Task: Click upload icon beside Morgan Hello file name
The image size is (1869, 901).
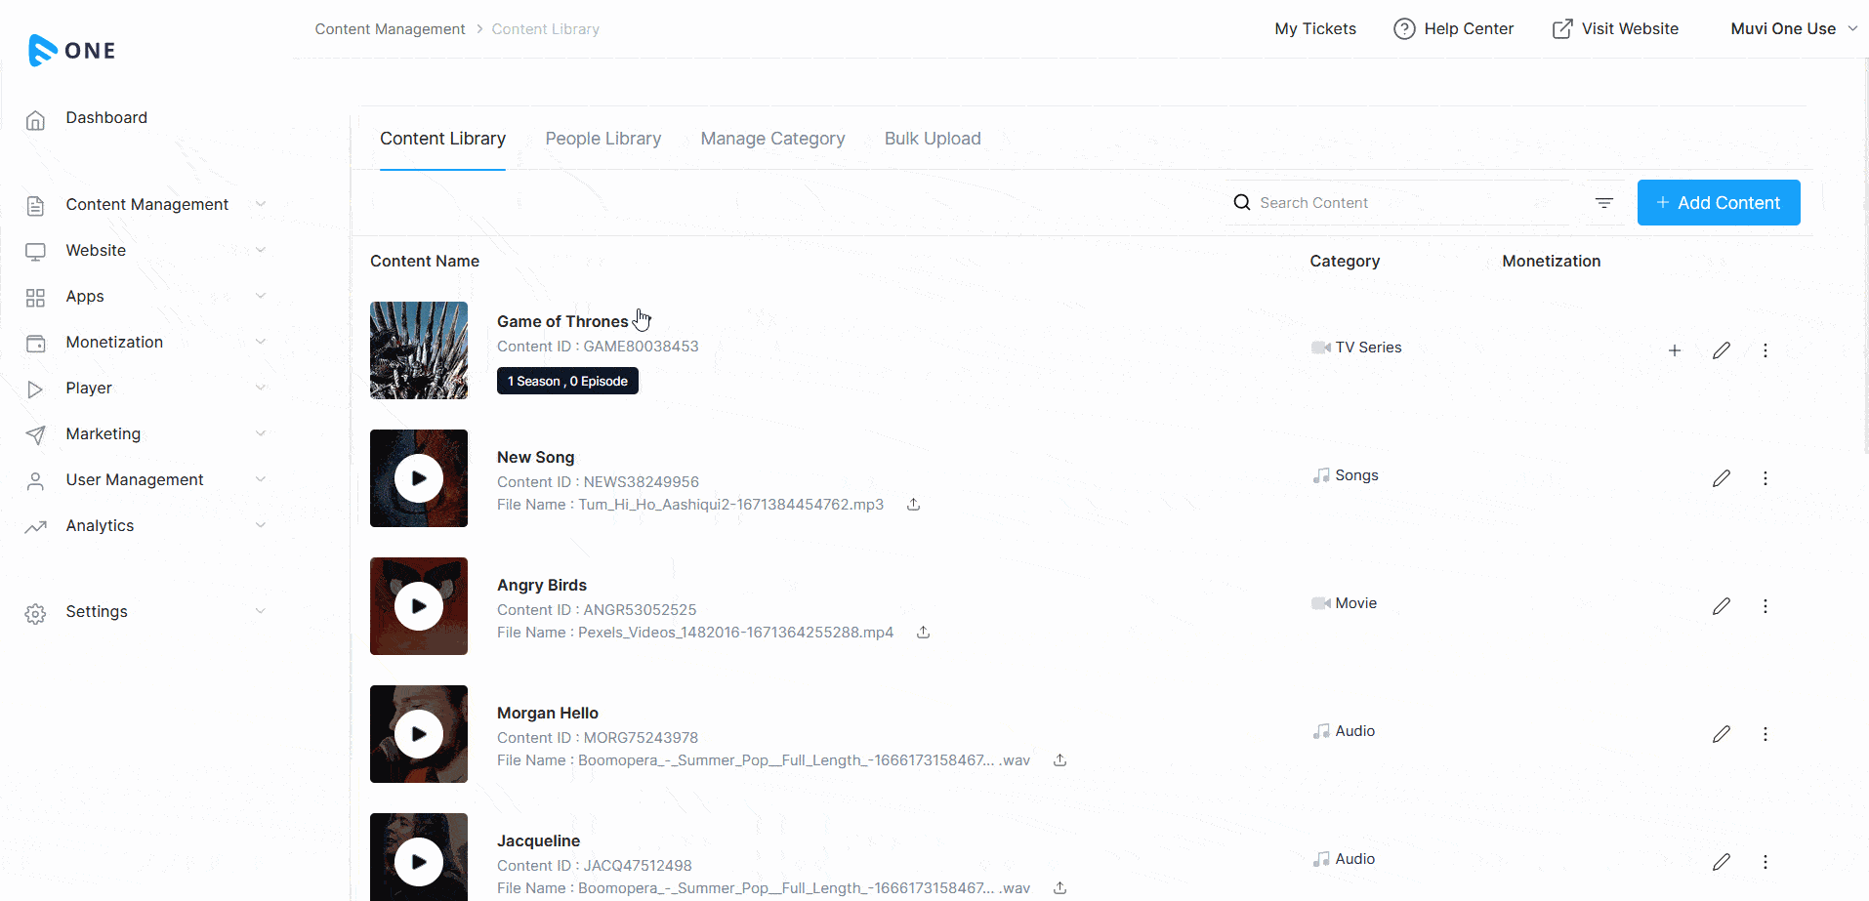Action: (x=1060, y=760)
